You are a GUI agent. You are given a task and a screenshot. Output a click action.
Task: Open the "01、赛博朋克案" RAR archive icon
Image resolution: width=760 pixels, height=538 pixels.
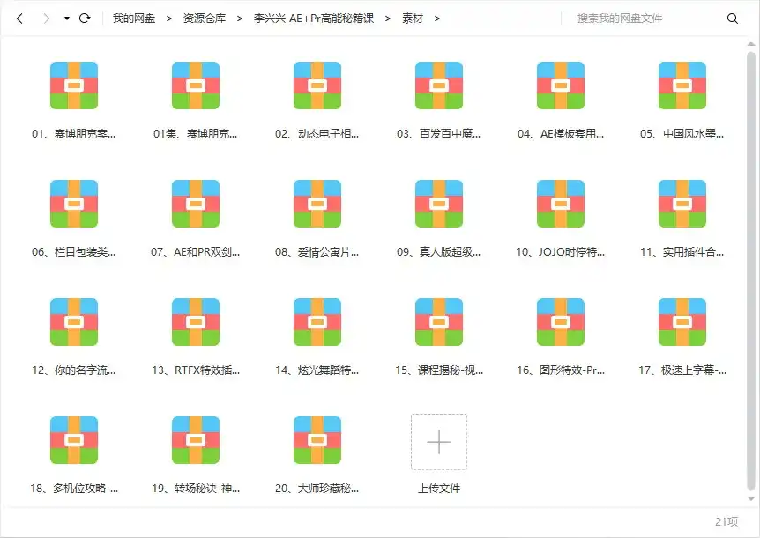pyautogui.click(x=73, y=84)
